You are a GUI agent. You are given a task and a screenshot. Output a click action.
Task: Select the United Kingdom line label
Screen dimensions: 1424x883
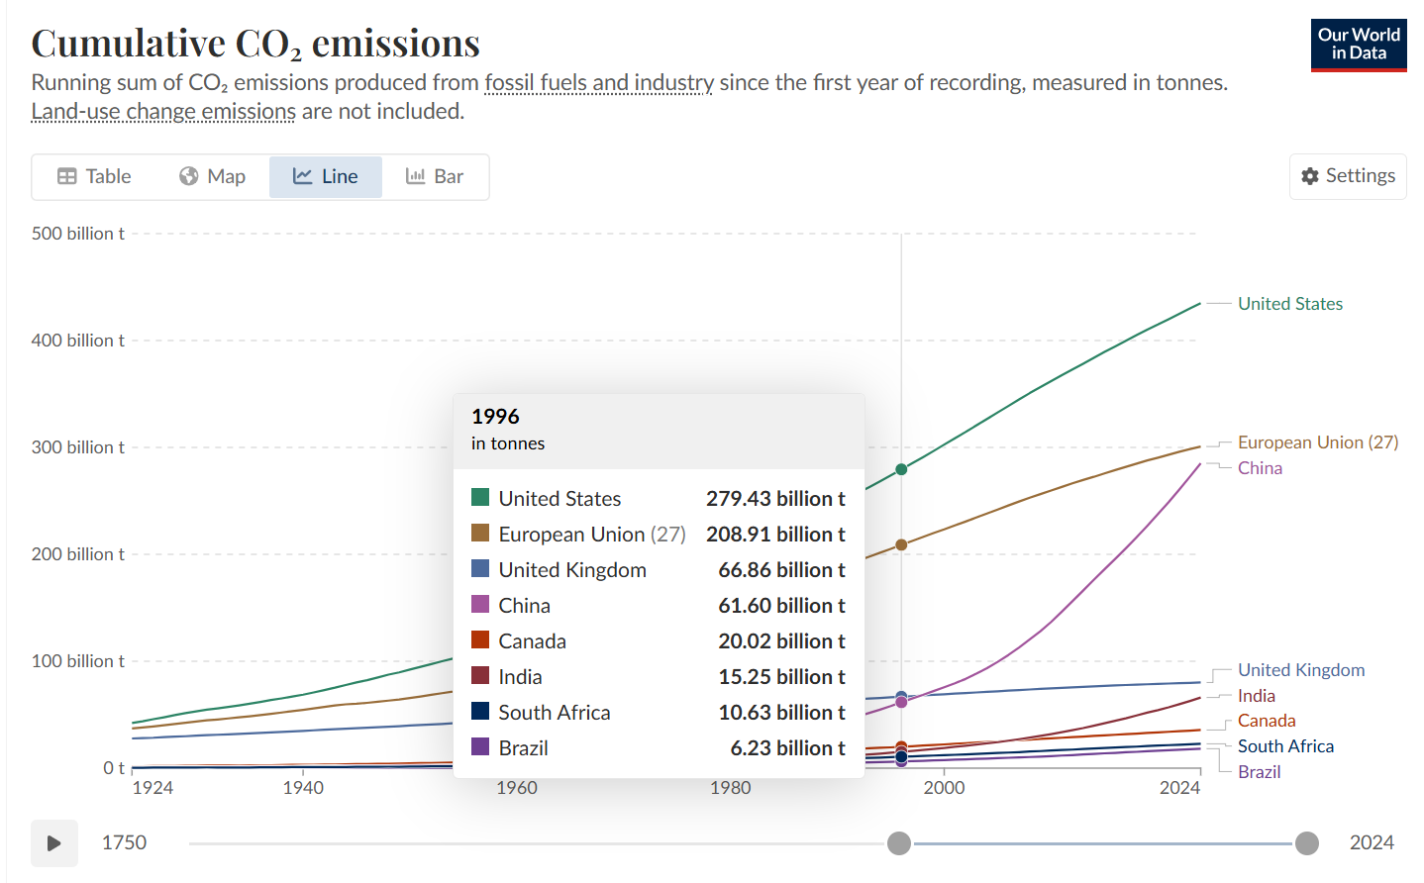coord(1300,670)
